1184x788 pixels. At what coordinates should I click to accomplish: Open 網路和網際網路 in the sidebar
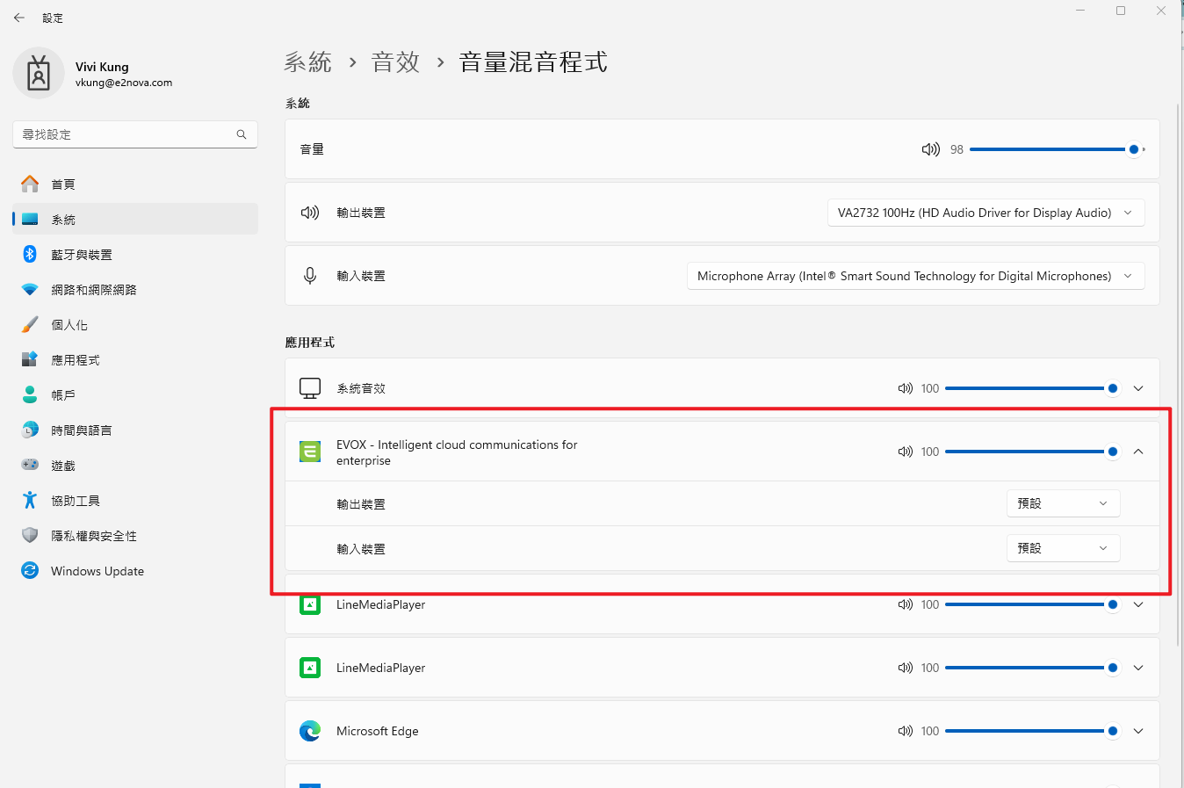[135, 289]
